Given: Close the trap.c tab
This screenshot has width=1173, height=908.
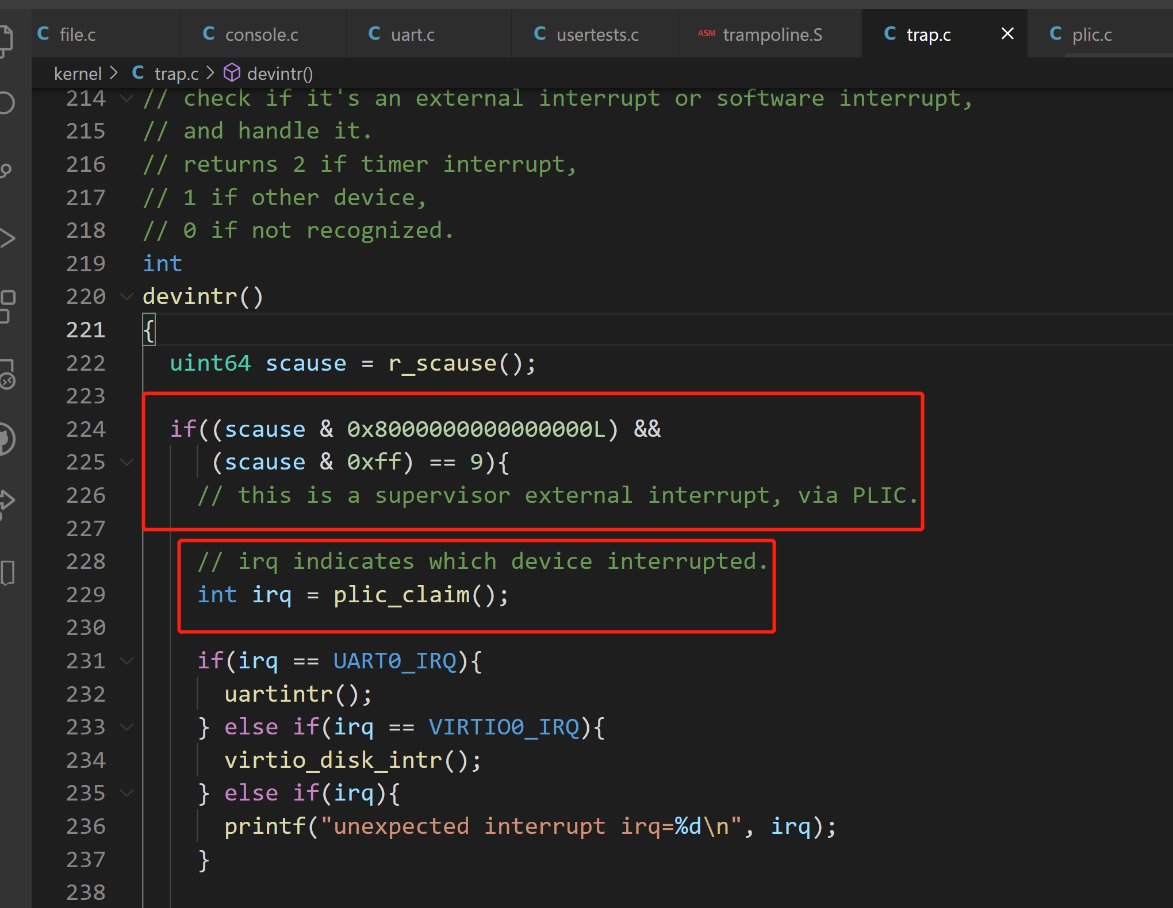Looking at the screenshot, I should pyautogui.click(x=1007, y=34).
